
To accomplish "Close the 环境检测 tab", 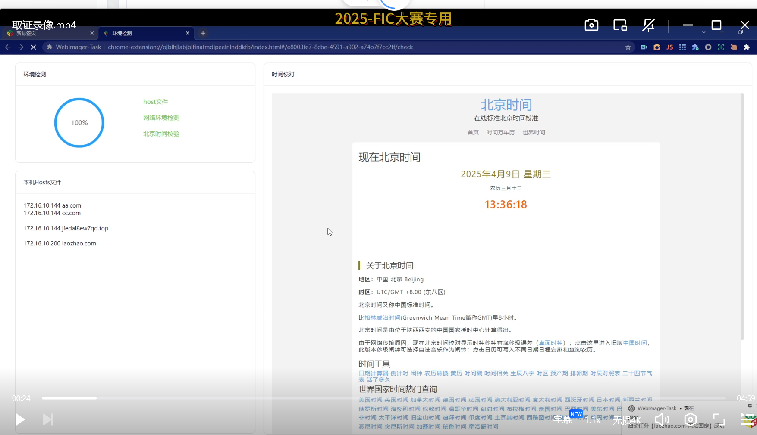I will pos(188,33).
